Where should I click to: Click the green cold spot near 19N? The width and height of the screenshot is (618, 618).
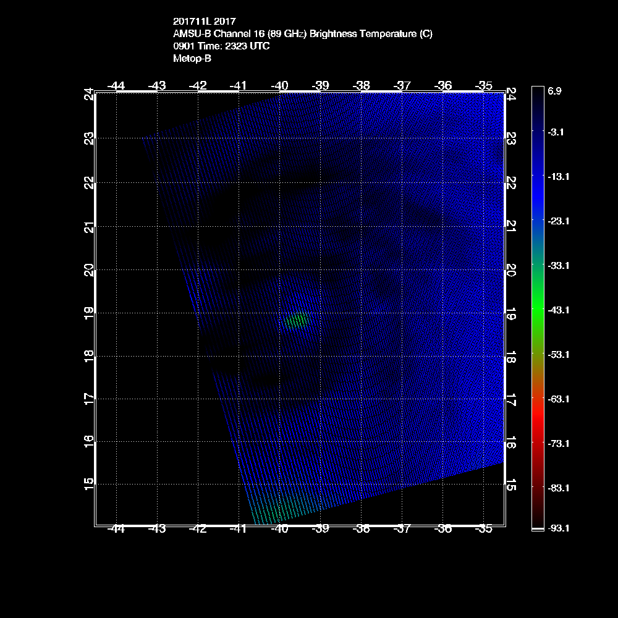298,320
